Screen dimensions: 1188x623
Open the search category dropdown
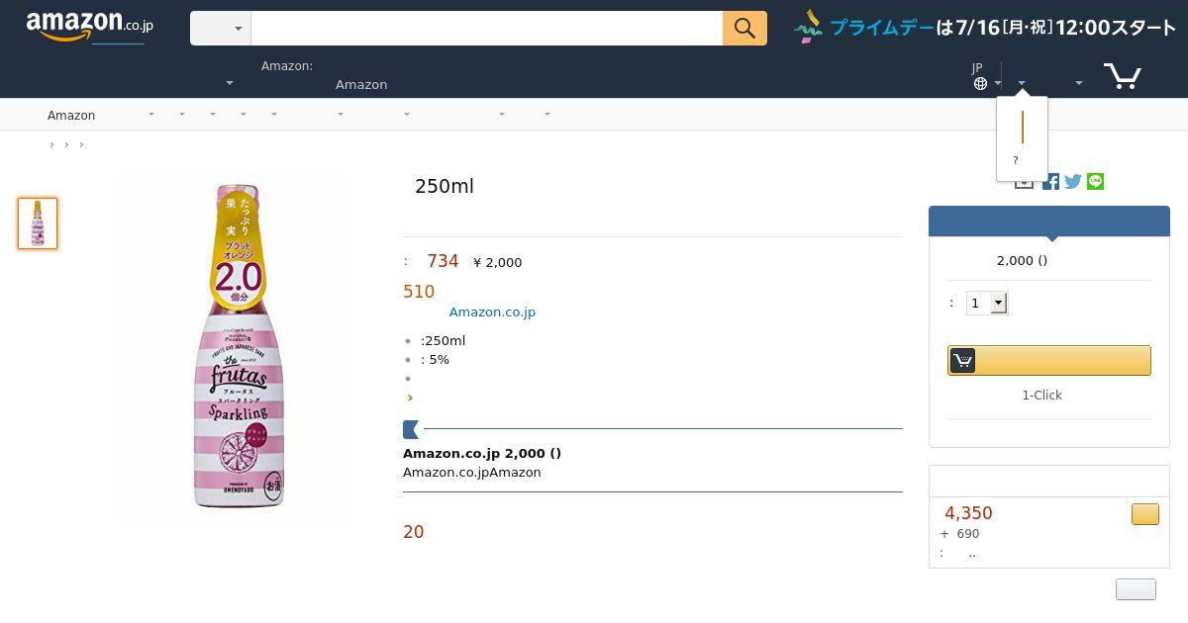point(220,29)
